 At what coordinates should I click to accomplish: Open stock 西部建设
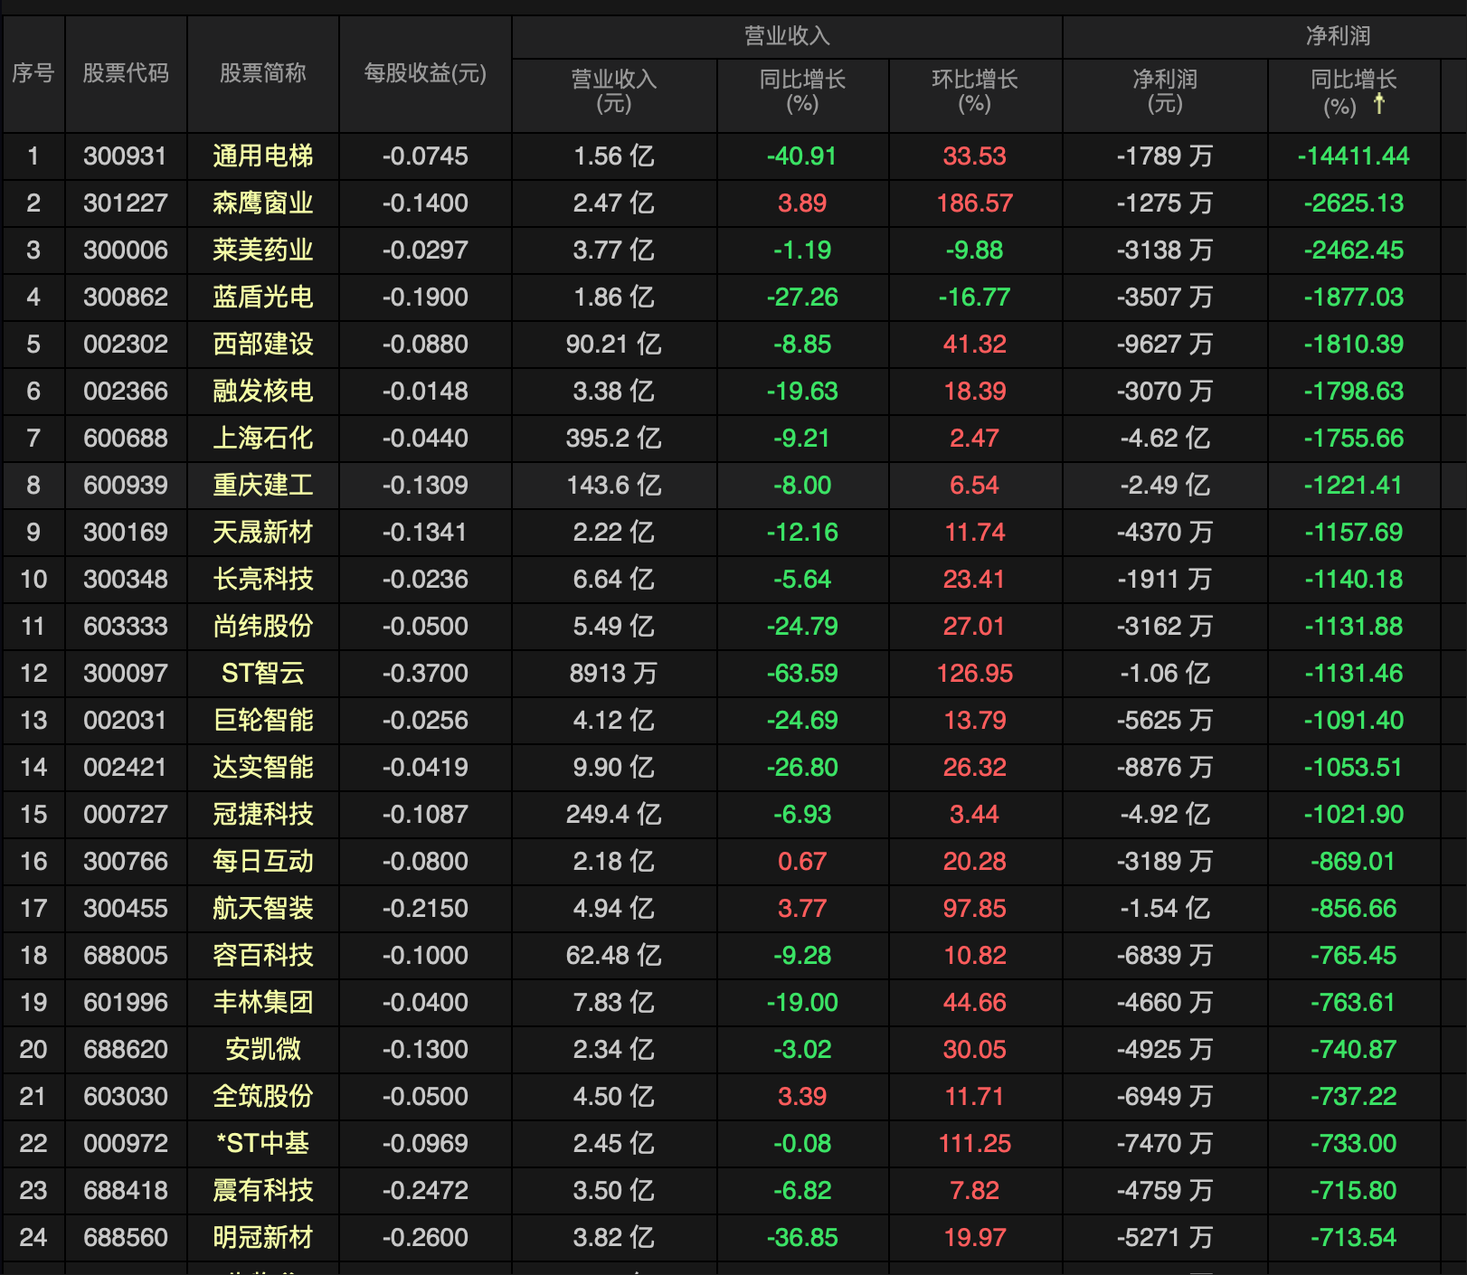click(x=263, y=345)
